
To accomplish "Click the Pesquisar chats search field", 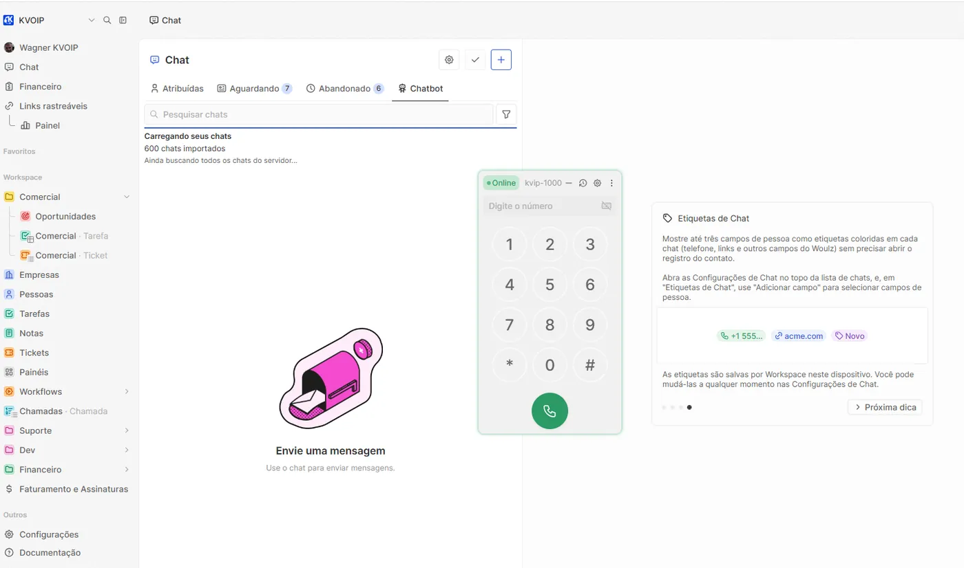I will pyautogui.click(x=319, y=114).
